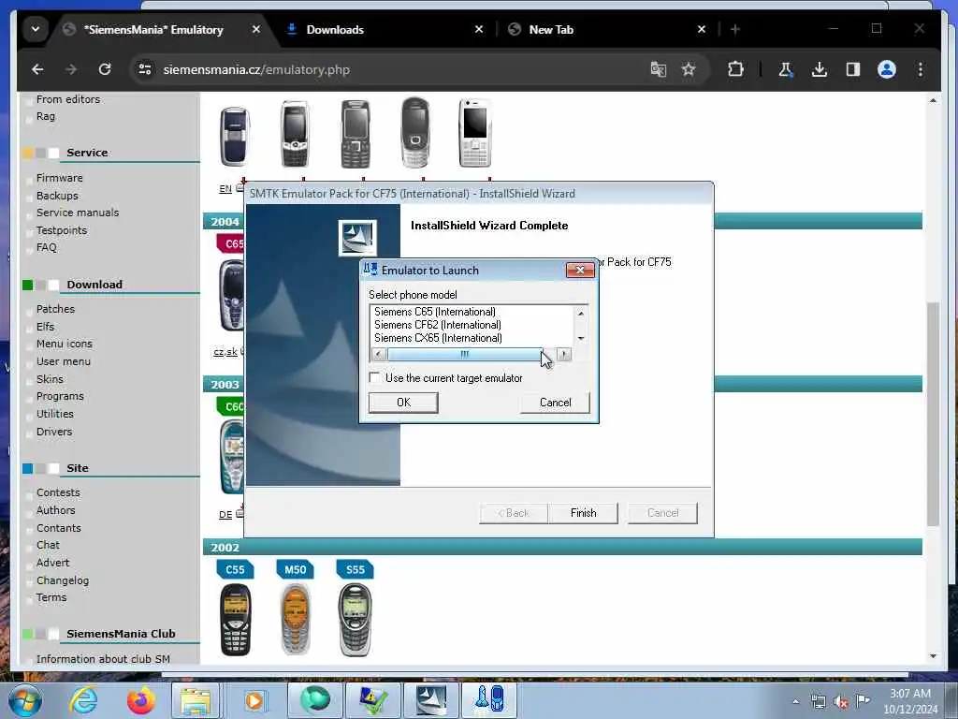Open Service manuals link in sidebar
Viewport: 958px width, 719px height.
78,213
